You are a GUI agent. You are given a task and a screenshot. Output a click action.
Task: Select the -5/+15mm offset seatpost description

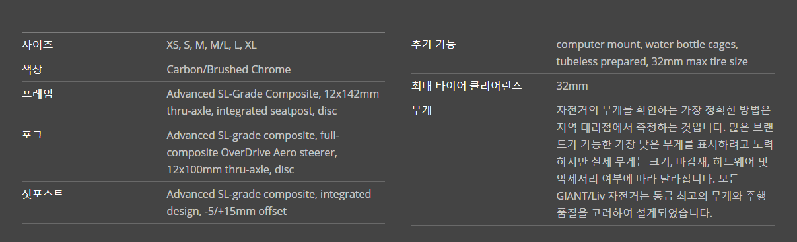coord(269,202)
